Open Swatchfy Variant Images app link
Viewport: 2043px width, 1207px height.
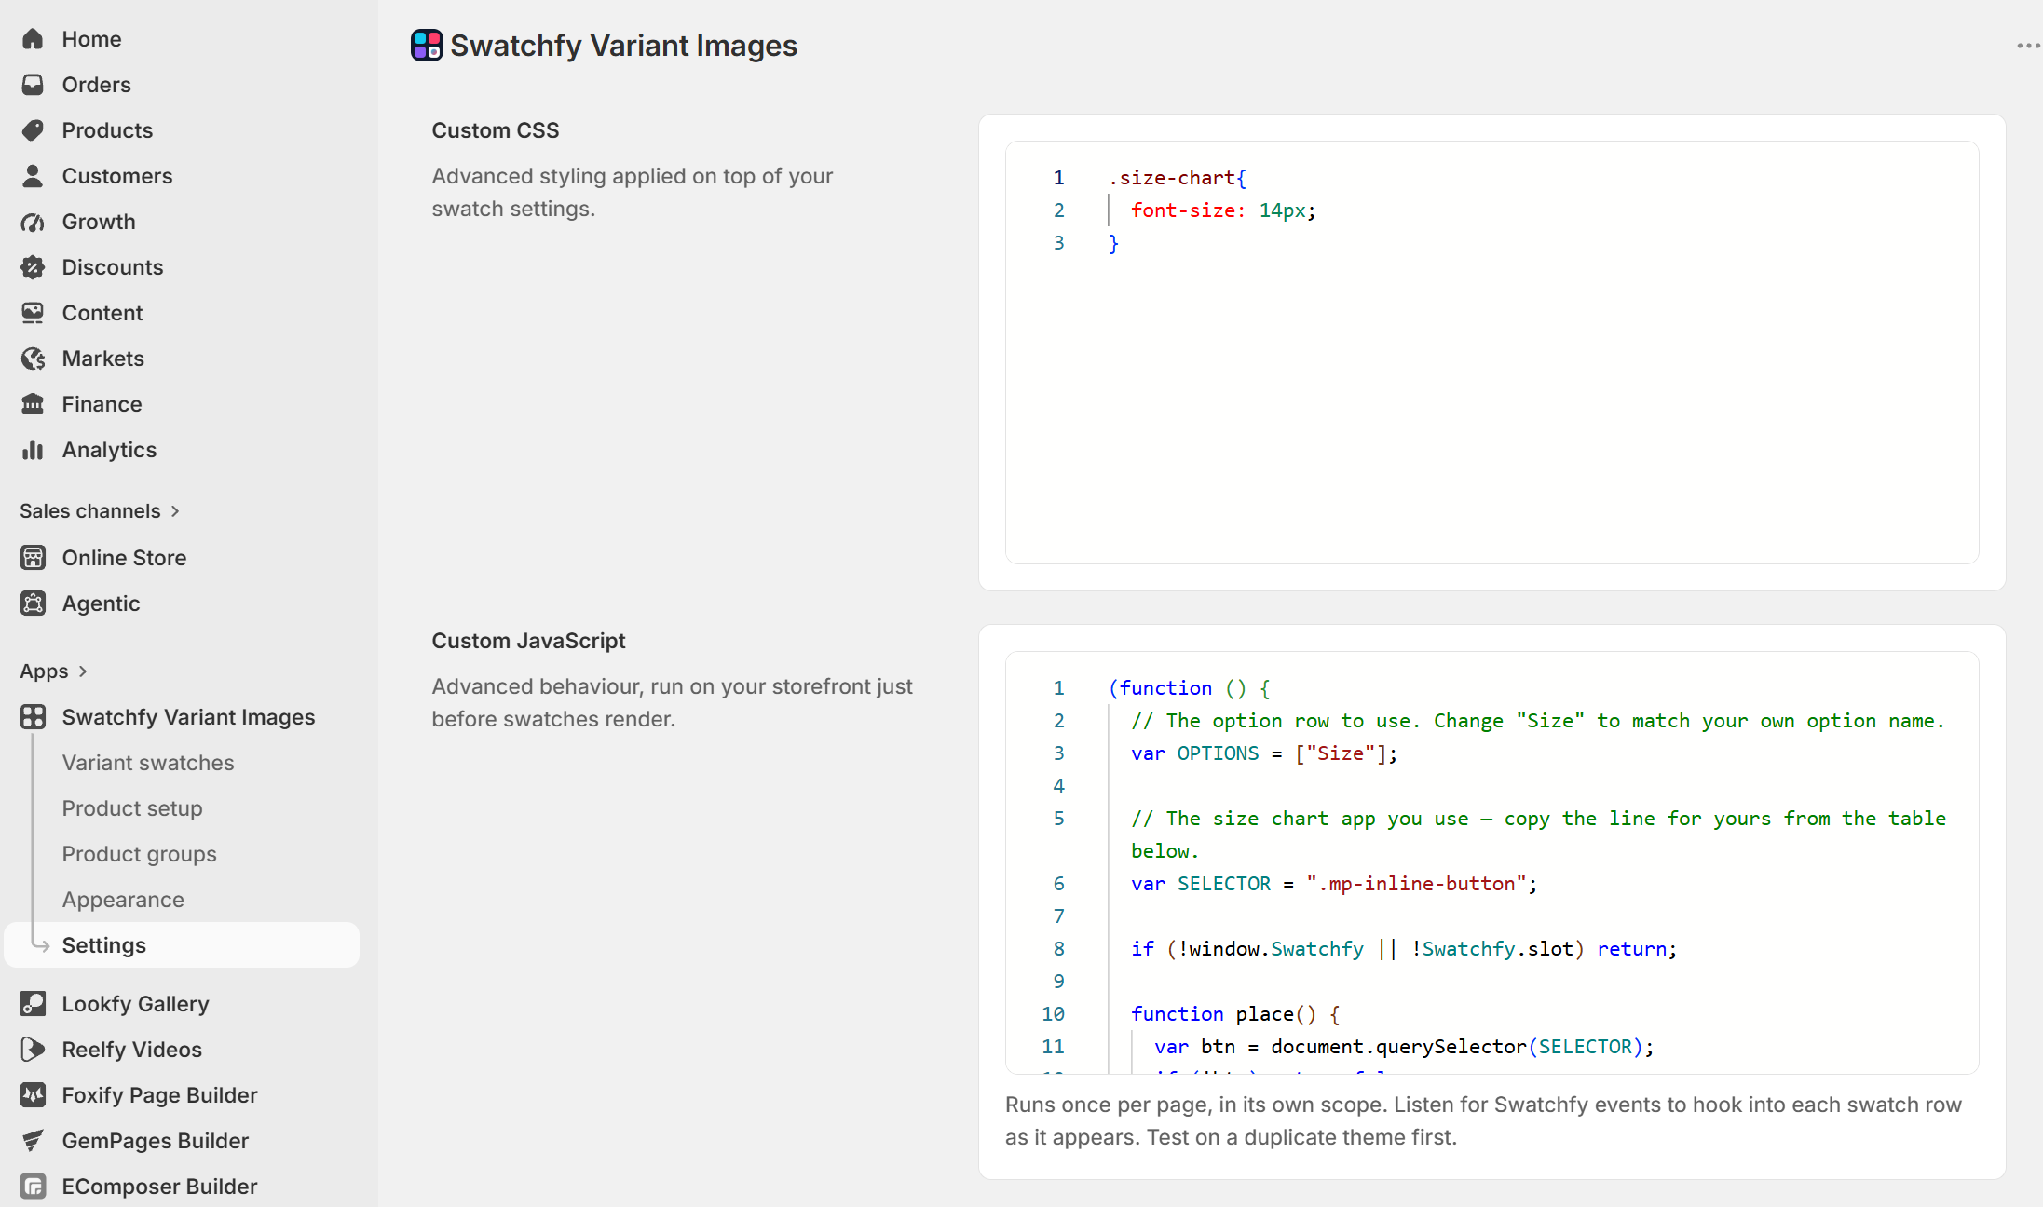pos(188,717)
